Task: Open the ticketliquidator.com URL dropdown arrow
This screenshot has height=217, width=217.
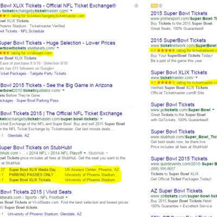Action: point(63,90)
